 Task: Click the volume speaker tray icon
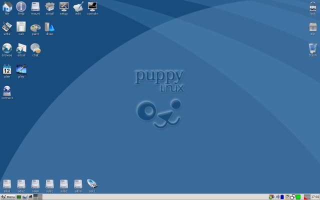point(277,197)
